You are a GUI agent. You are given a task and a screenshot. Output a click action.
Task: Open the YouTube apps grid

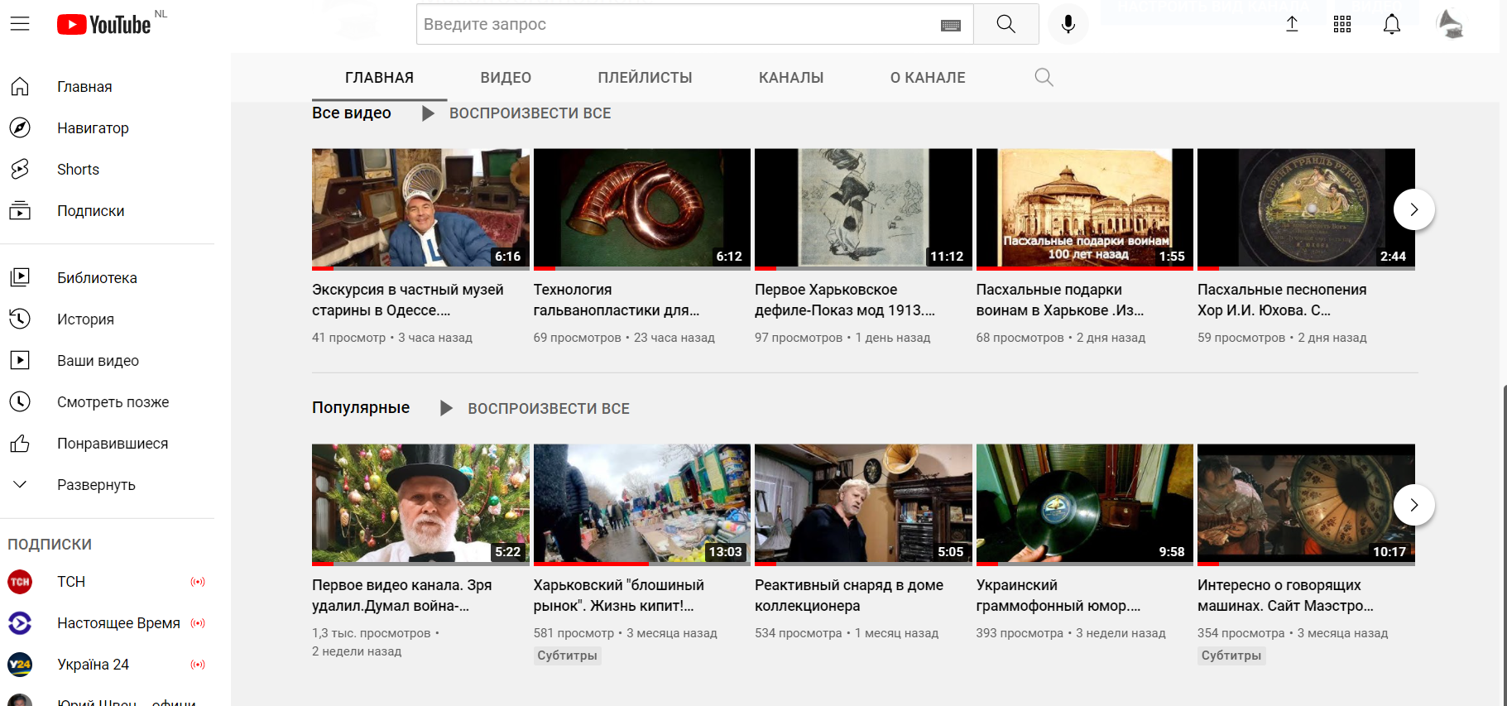pos(1341,24)
